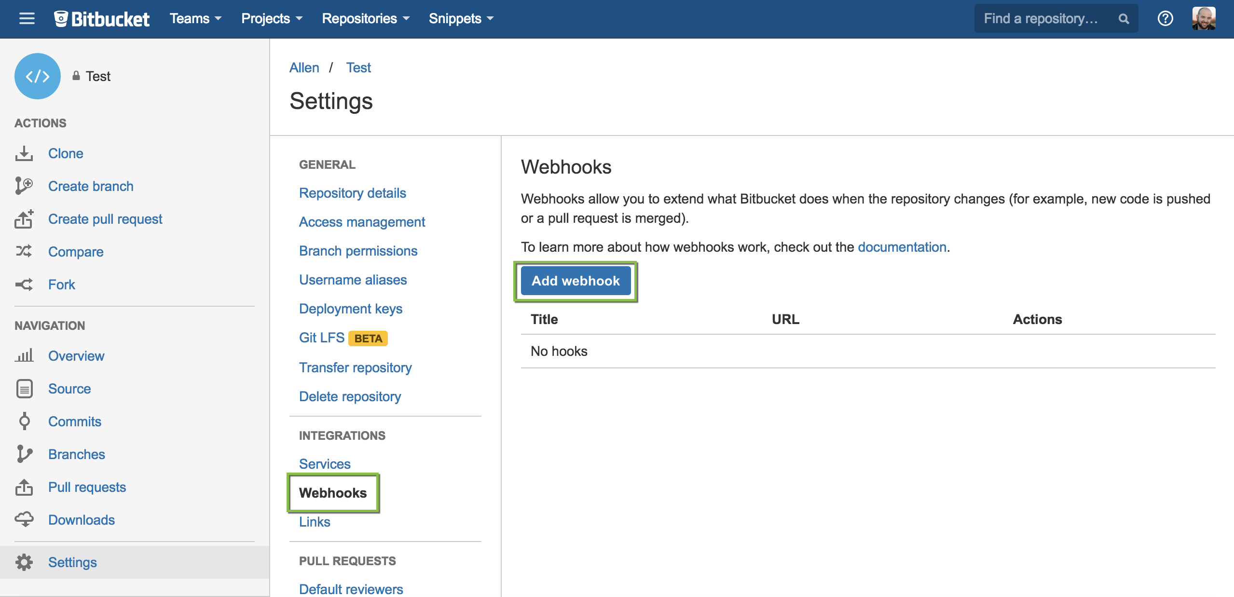Viewport: 1234px width, 597px height.
Task: Click the 'No hooks' table row
Action: click(x=868, y=351)
